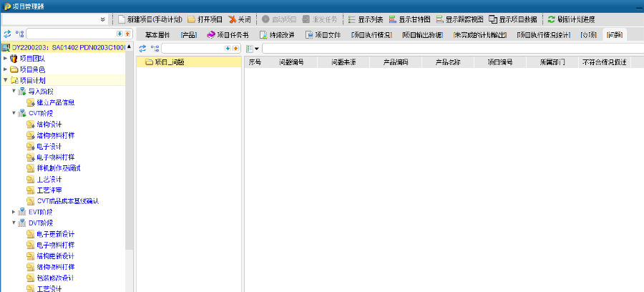Select 结构设计 under CVT阶段
This screenshot has height=292, width=644.
[49, 124]
